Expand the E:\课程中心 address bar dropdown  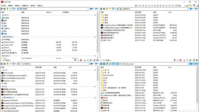(x=187, y=9)
